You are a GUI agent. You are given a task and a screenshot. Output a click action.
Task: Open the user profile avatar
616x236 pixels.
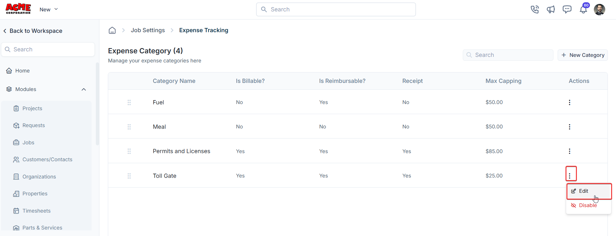point(599,9)
